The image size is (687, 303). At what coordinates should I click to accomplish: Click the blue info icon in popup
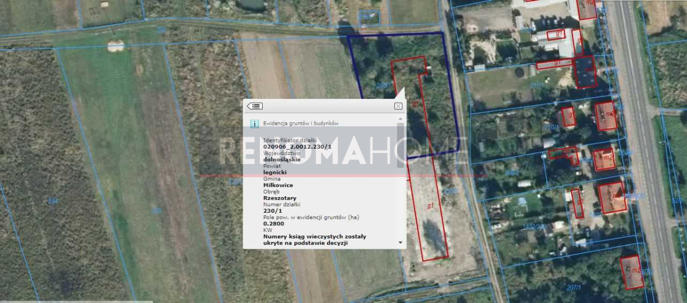(255, 123)
